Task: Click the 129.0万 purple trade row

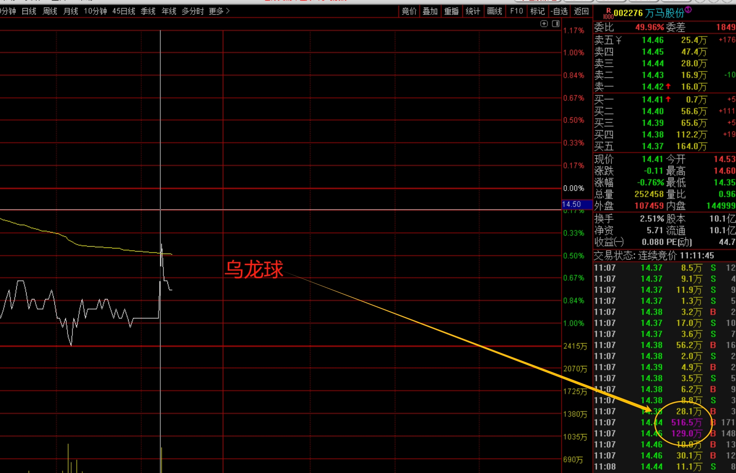Action: pos(664,433)
